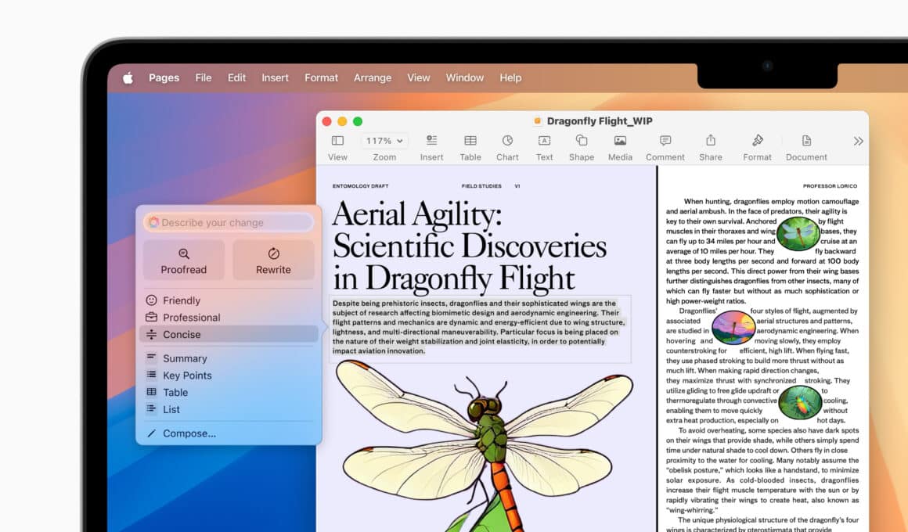Open the Insert menu in menu bar
The width and height of the screenshot is (908, 532).
[275, 77]
